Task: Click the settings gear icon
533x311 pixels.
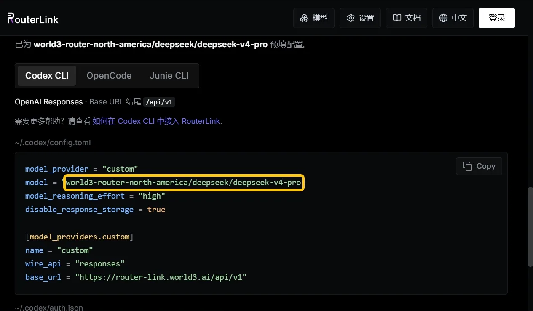Action: coord(351,18)
